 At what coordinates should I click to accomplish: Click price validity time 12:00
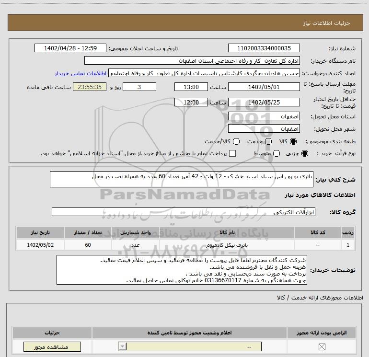(191, 102)
